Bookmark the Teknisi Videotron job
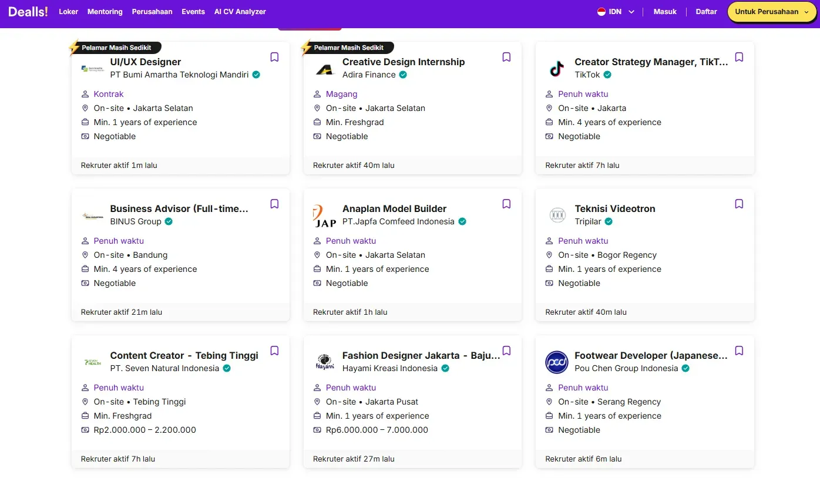 [739, 204]
